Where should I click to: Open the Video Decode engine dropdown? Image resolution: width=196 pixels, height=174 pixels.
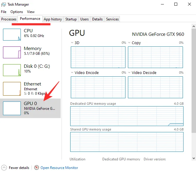(129, 73)
